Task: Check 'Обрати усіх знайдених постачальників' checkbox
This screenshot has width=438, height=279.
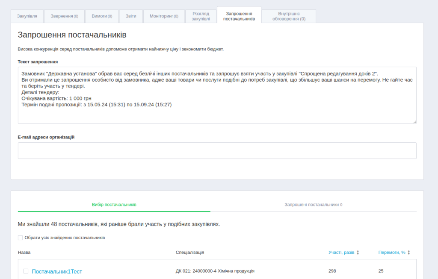Action: coord(21,238)
